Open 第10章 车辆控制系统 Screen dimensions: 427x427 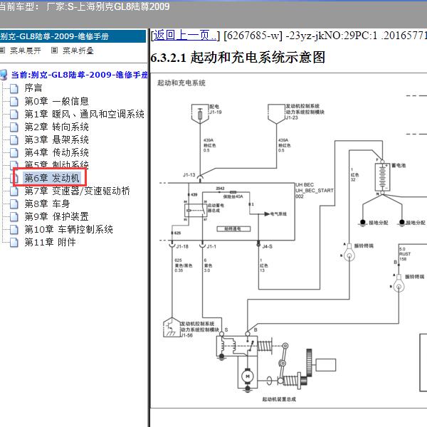[68, 229]
